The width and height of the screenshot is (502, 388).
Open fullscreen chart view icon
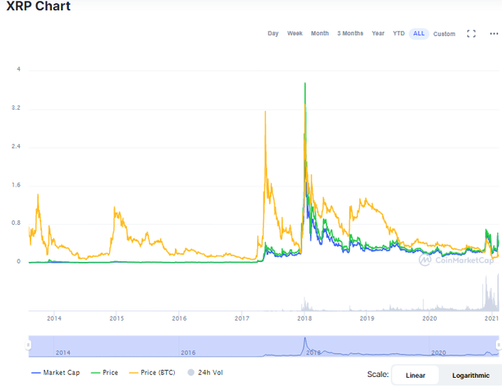[x=471, y=34]
